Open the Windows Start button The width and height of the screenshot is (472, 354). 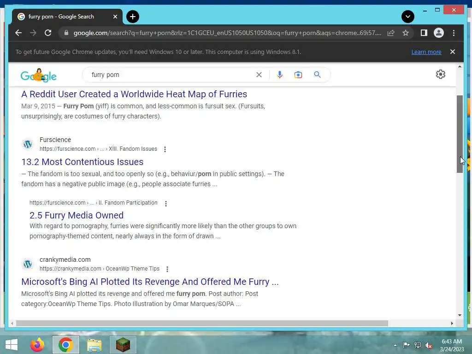[12, 345]
